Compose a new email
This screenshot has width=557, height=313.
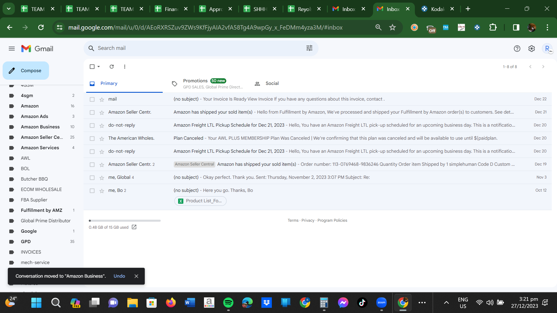click(26, 70)
